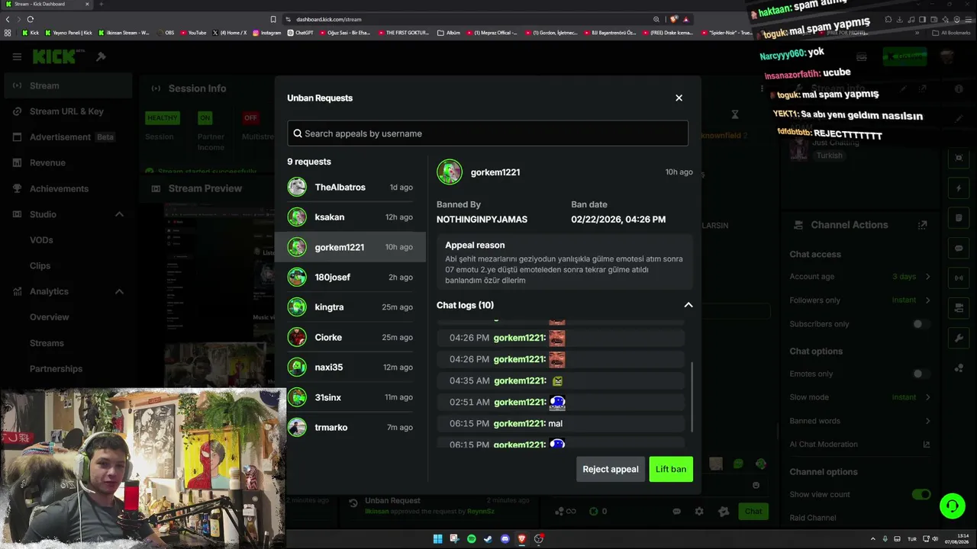Toggle Show view count
This screenshot has height=549, width=977.
[921, 494]
